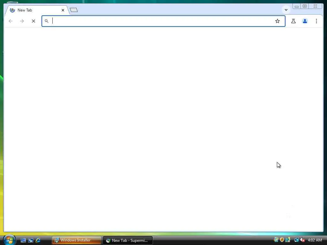This screenshot has width=327, height=245.
Task: Click the browser forward arrow
Action: [x=22, y=21]
